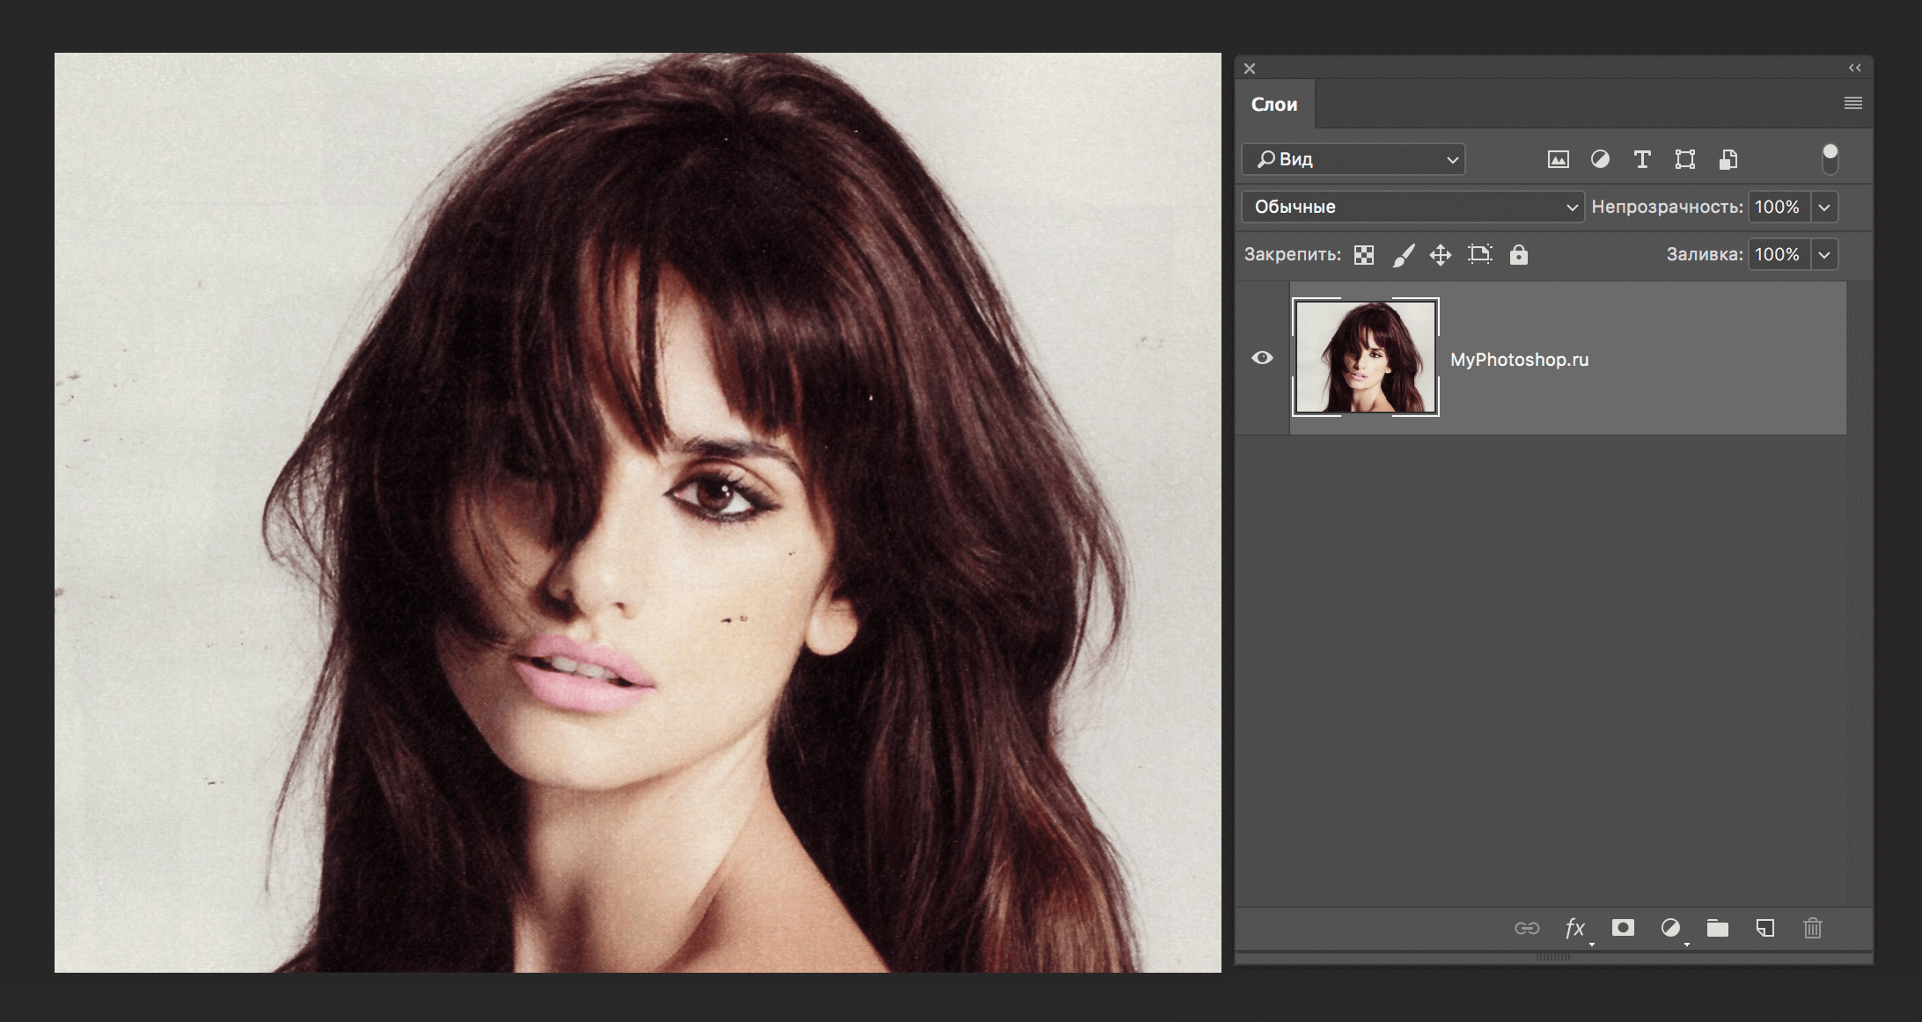Click the MyPhotoshop.ru layer thumbnail
1922x1022 pixels.
(x=1365, y=357)
